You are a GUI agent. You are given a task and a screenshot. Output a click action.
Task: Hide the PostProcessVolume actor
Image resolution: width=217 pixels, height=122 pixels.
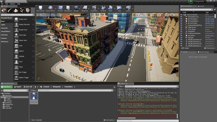181,33
